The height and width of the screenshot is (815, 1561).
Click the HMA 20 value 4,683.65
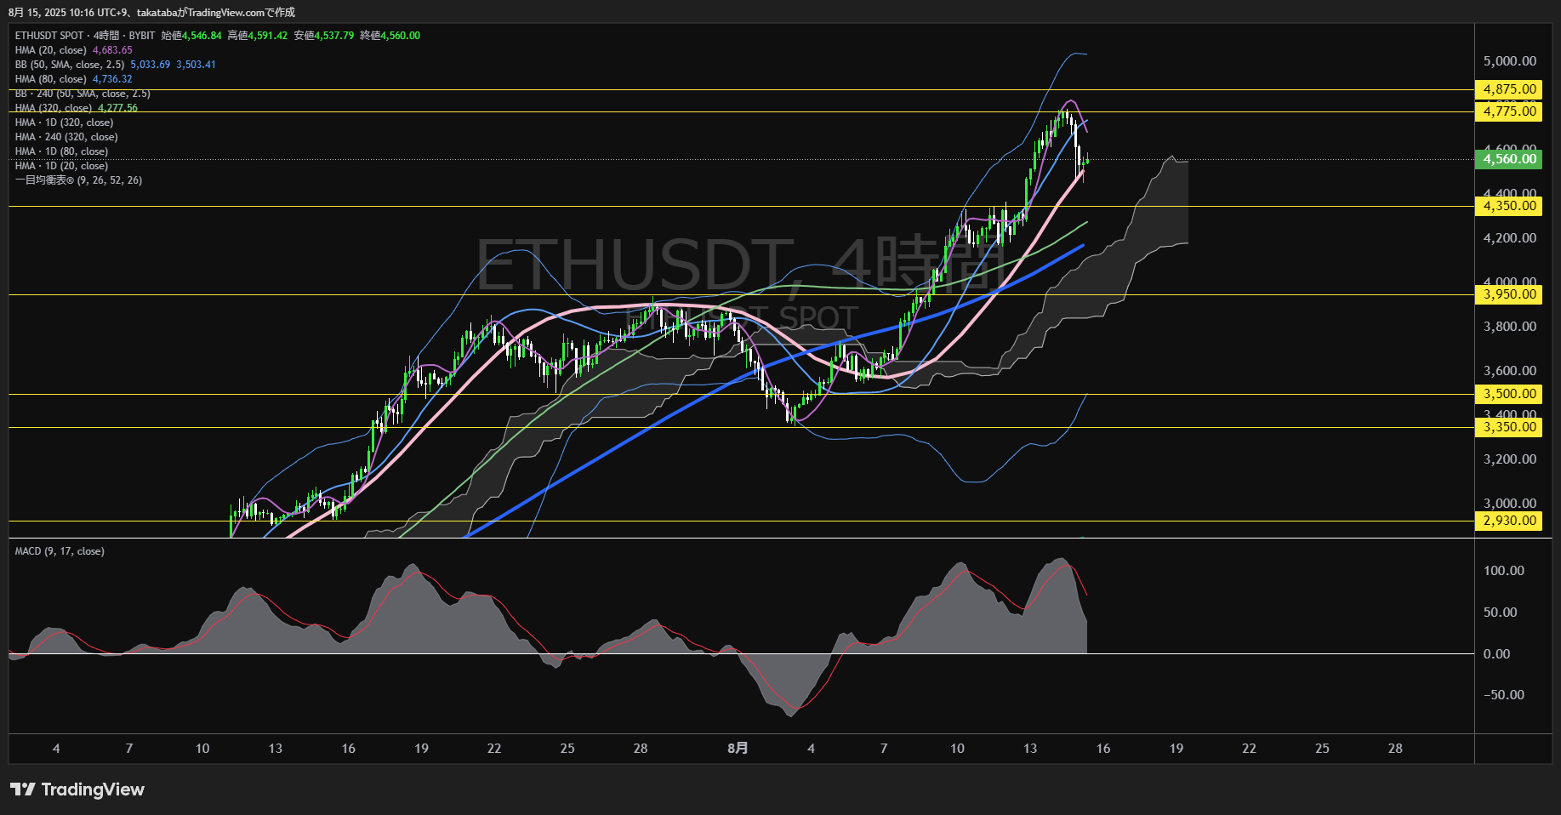[x=112, y=50]
